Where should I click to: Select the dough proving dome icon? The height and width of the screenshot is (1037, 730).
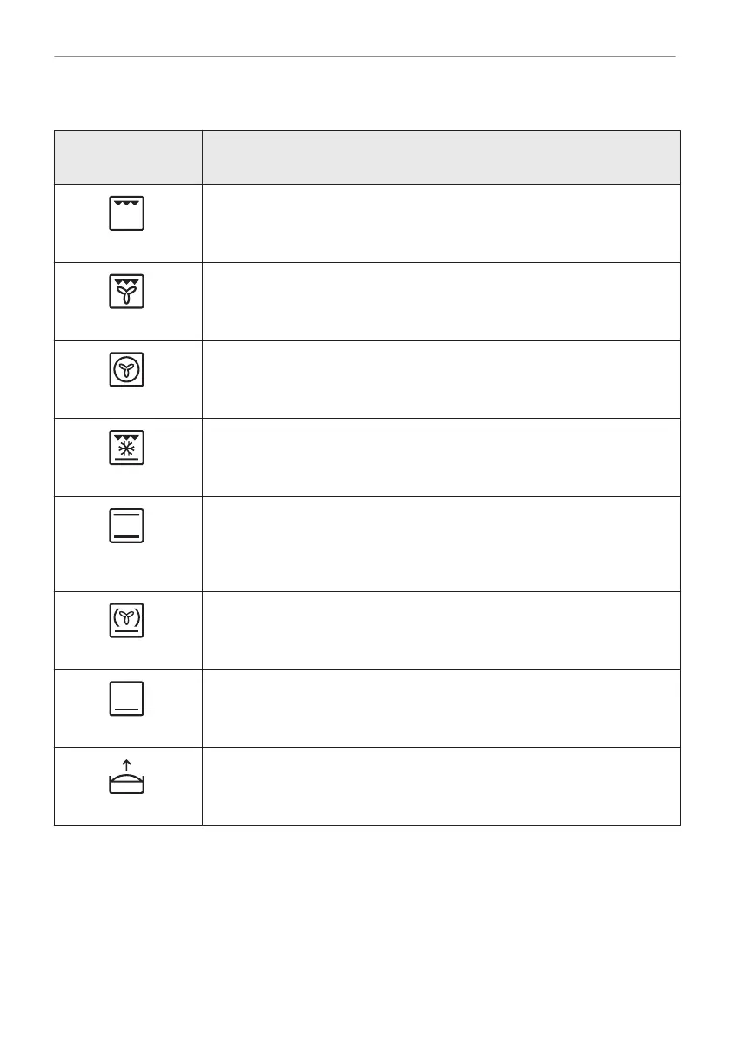(x=127, y=784)
